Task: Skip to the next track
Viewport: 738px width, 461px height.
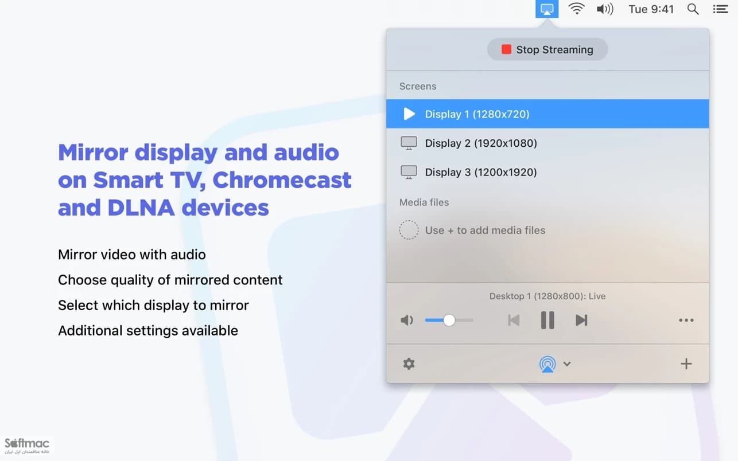Action: coord(581,320)
